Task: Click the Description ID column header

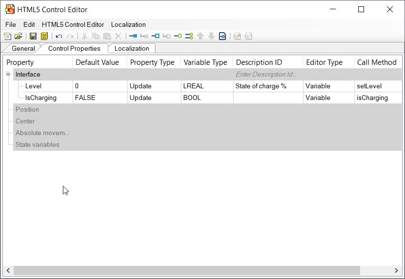Action: 268,62
